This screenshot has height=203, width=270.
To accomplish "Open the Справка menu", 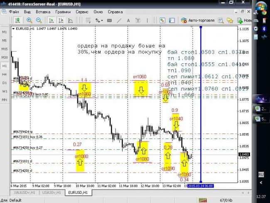I will (x=115, y=12).
